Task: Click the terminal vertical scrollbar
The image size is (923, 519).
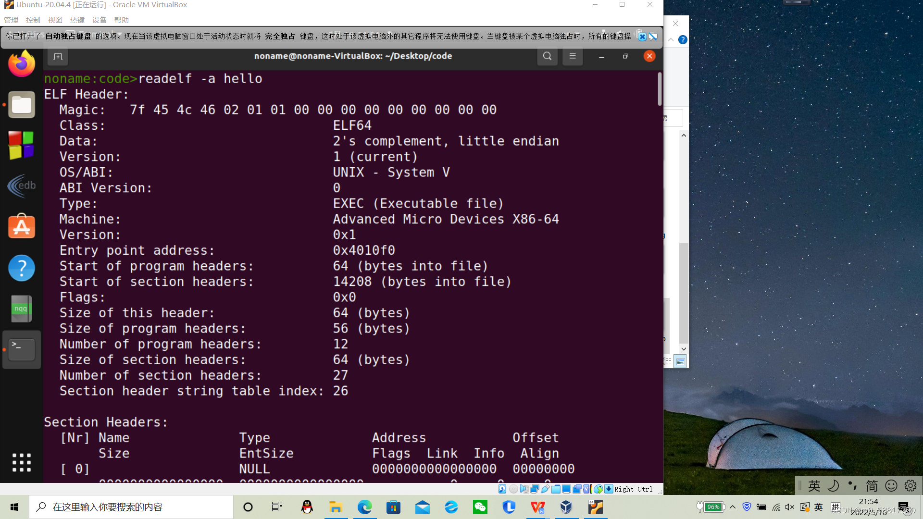Action: (660, 89)
